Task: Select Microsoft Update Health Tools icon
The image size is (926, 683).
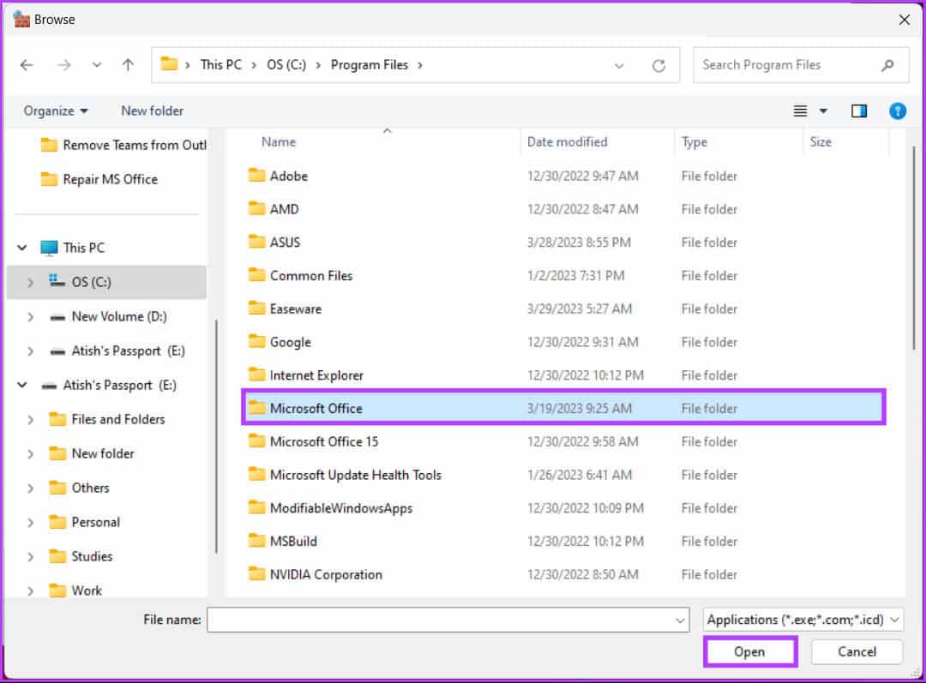Action: 256,474
